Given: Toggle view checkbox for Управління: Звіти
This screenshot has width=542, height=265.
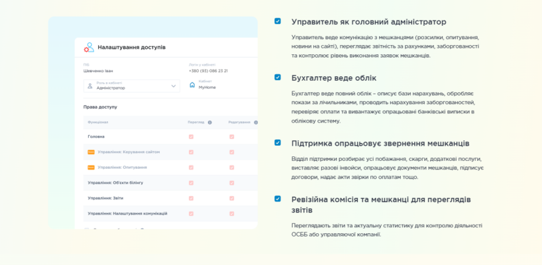Looking at the screenshot, I should click(191, 198).
